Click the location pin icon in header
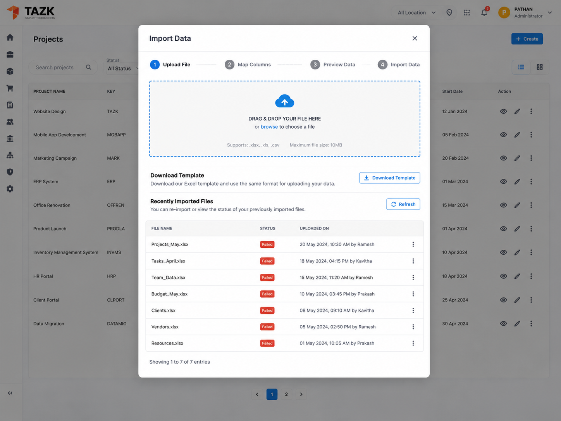 [449, 13]
